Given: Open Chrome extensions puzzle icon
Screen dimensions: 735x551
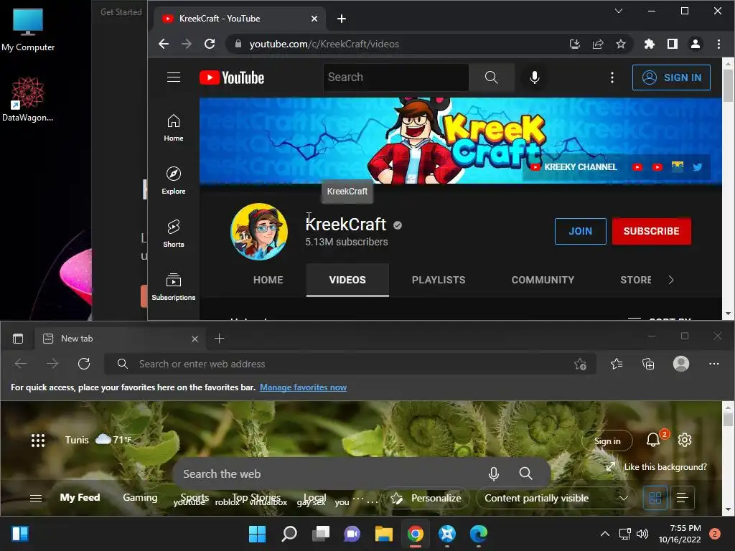Looking at the screenshot, I should (x=649, y=44).
